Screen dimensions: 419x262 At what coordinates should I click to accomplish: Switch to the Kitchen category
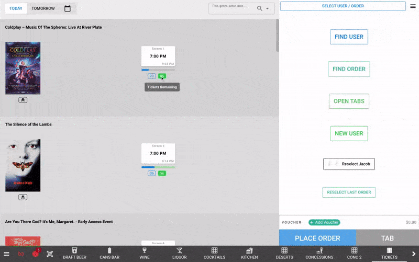pyautogui.click(x=249, y=254)
